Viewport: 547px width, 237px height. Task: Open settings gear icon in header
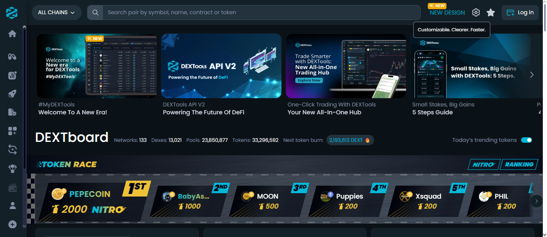point(476,13)
